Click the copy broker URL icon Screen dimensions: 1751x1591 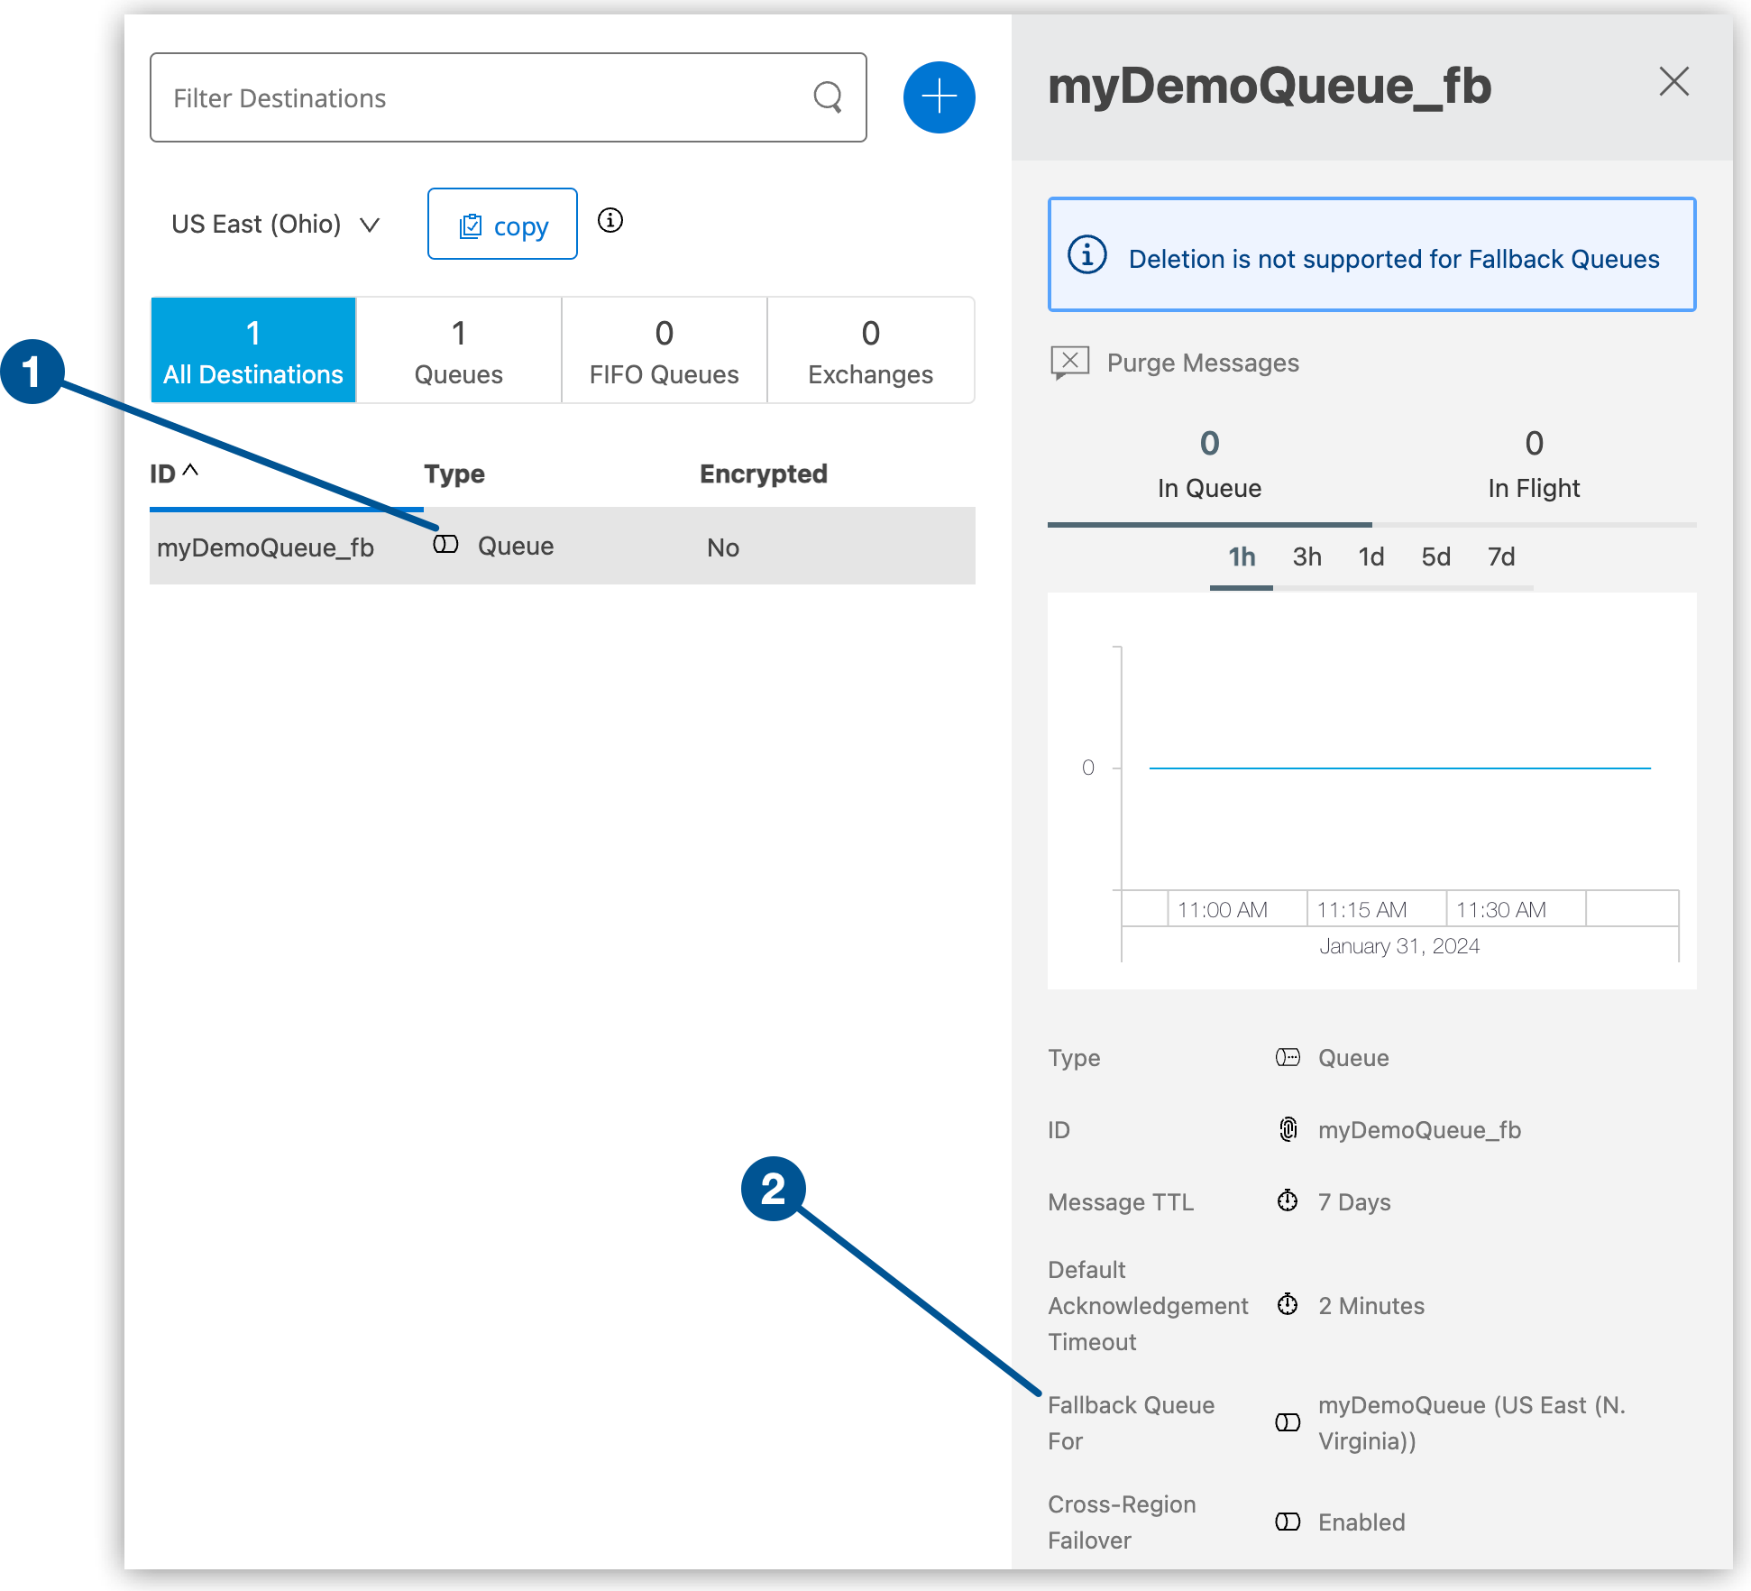500,225
